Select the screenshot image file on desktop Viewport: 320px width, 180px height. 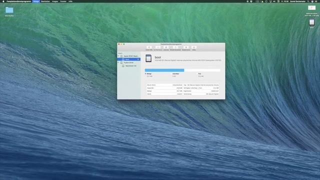[x=311, y=8]
